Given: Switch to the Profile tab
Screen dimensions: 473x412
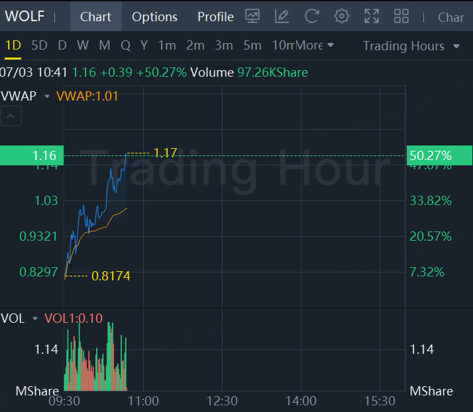Looking at the screenshot, I should (x=215, y=17).
